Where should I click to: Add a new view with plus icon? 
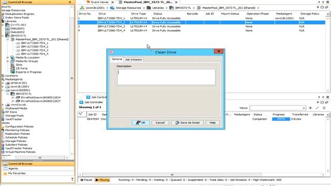click(x=310, y=108)
